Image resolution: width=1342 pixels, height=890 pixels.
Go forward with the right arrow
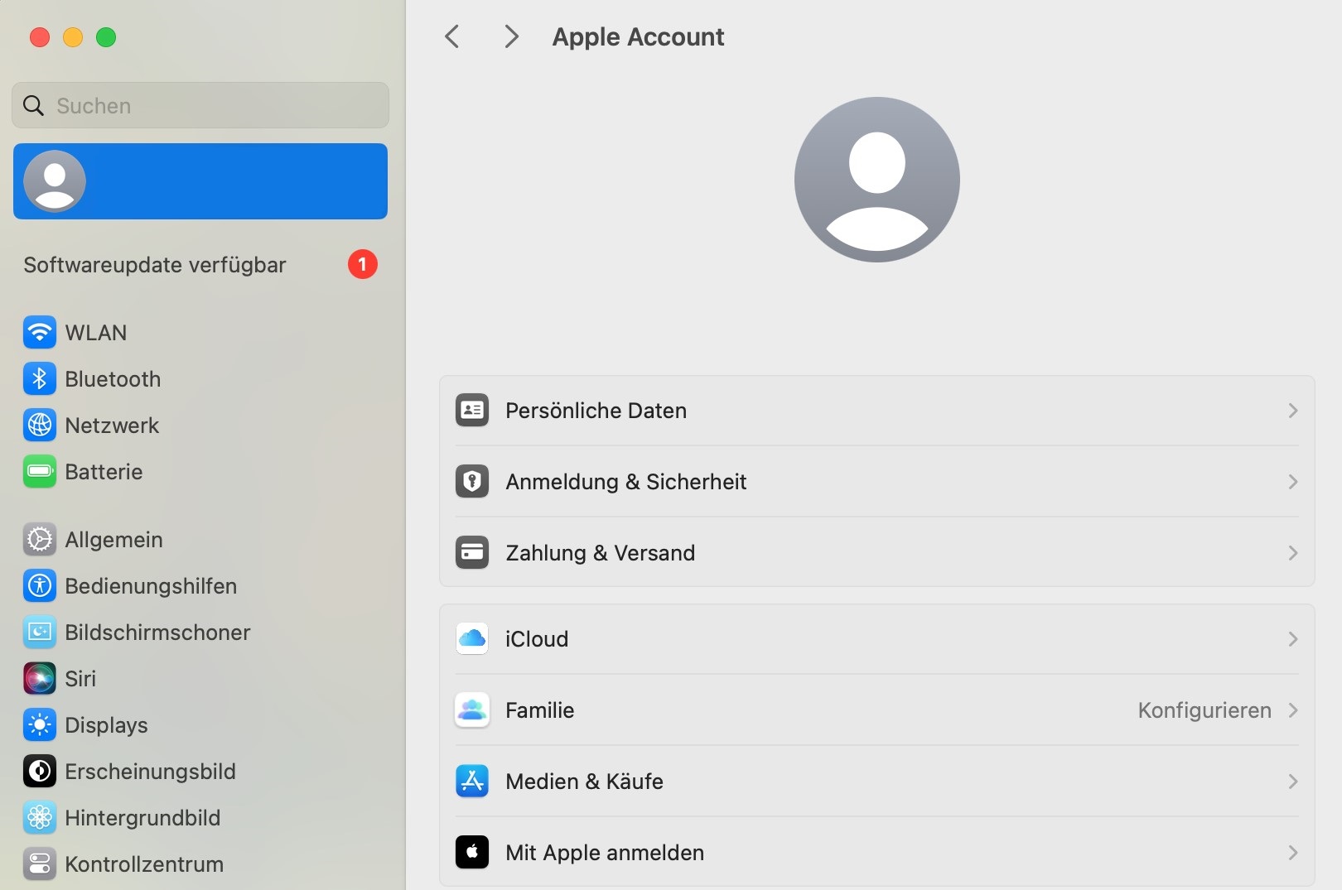point(511,36)
